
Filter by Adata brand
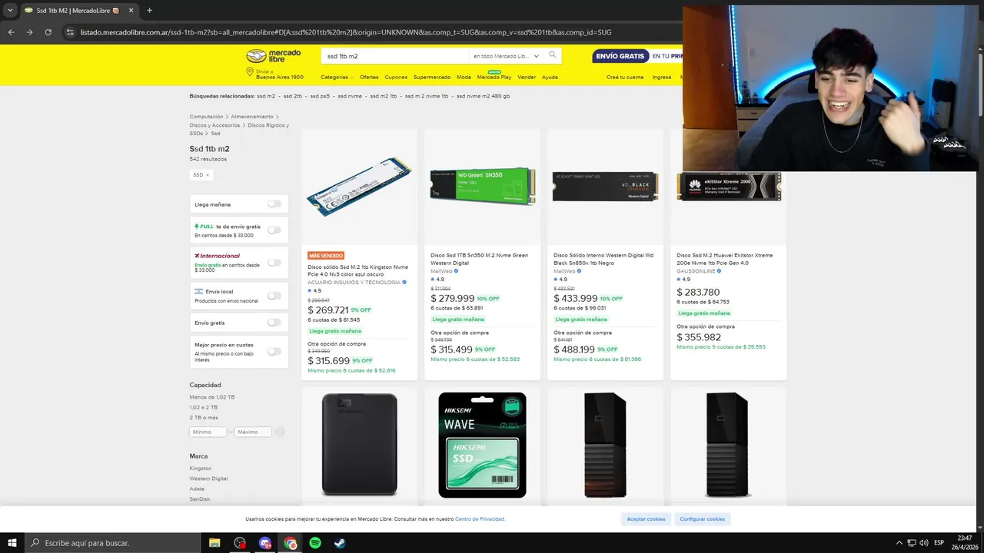point(198,488)
